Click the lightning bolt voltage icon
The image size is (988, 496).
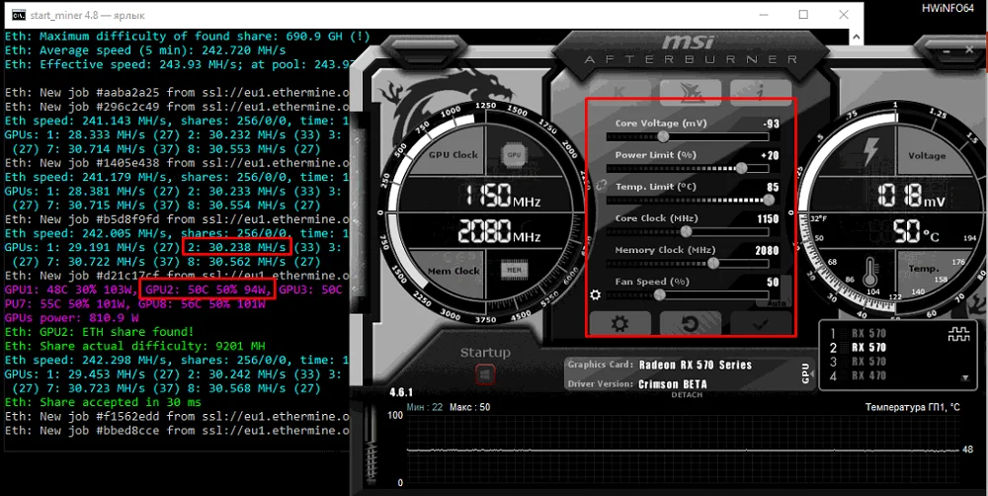[x=870, y=153]
